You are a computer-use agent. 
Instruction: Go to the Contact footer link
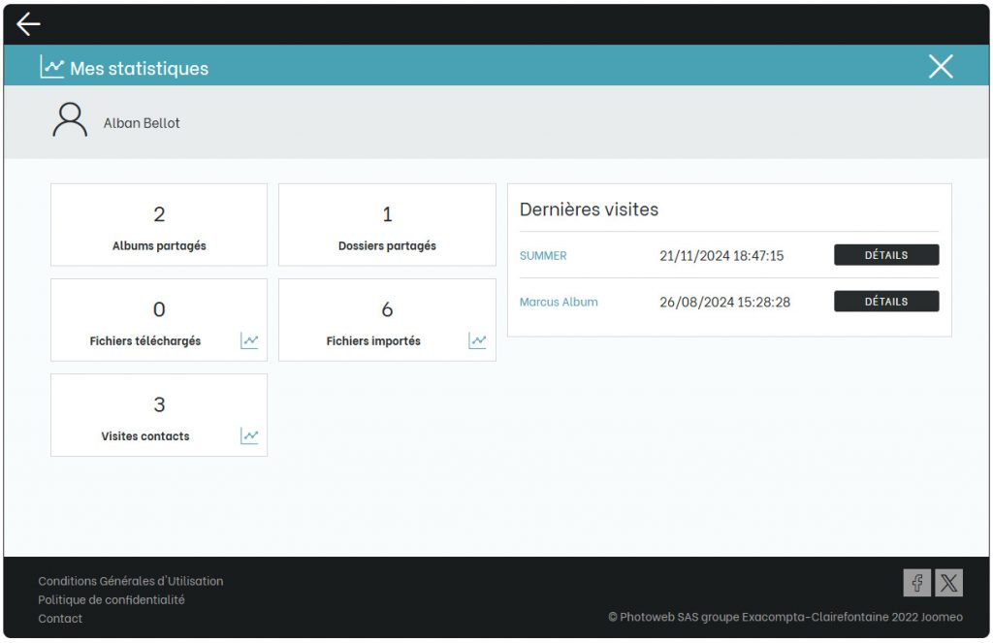click(60, 618)
